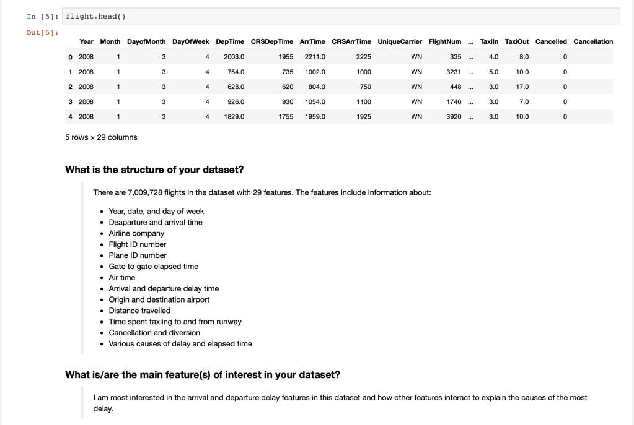Click the 'main feature(s) of interest' heading

[202, 375]
